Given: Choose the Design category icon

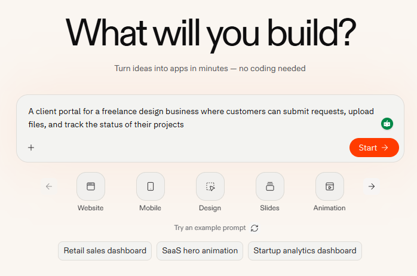Looking at the screenshot, I should 210,186.
